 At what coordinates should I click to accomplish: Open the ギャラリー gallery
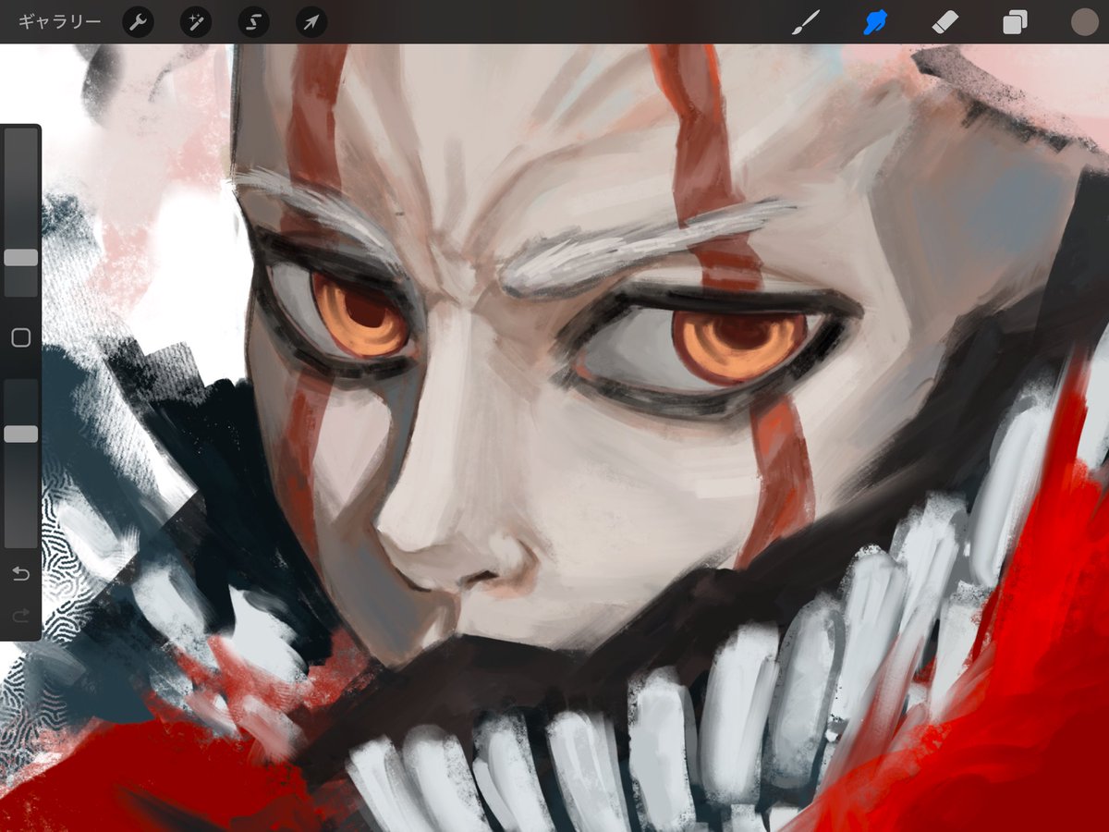[x=59, y=22]
